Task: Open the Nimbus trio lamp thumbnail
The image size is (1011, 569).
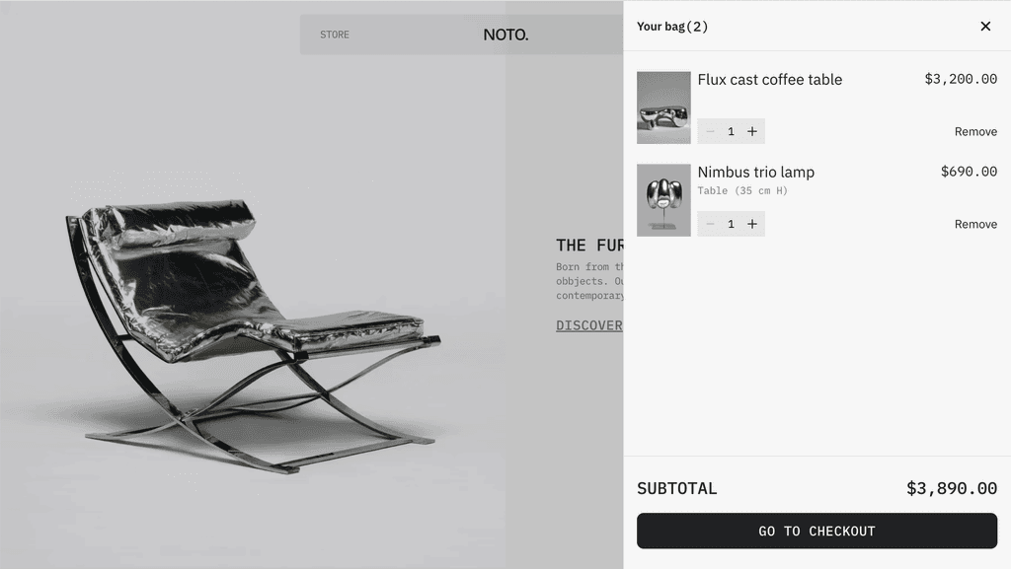Action: tap(663, 200)
